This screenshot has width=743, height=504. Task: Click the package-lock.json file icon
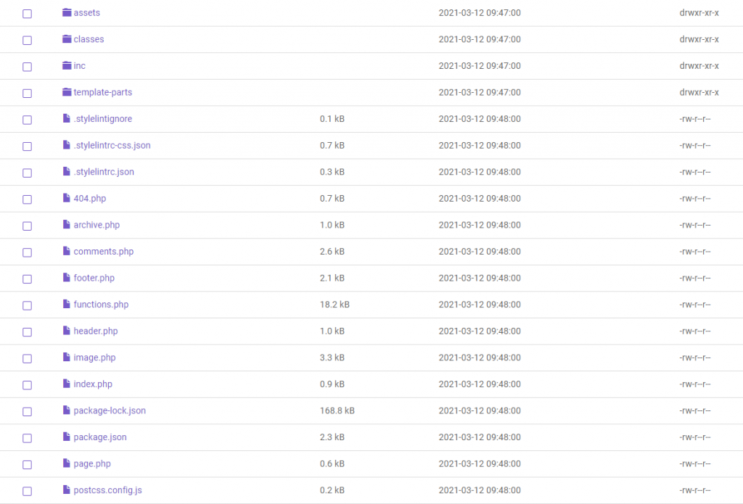pos(67,411)
